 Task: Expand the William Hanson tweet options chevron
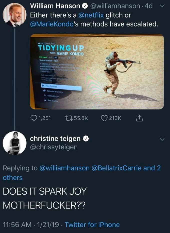[162, 5]
